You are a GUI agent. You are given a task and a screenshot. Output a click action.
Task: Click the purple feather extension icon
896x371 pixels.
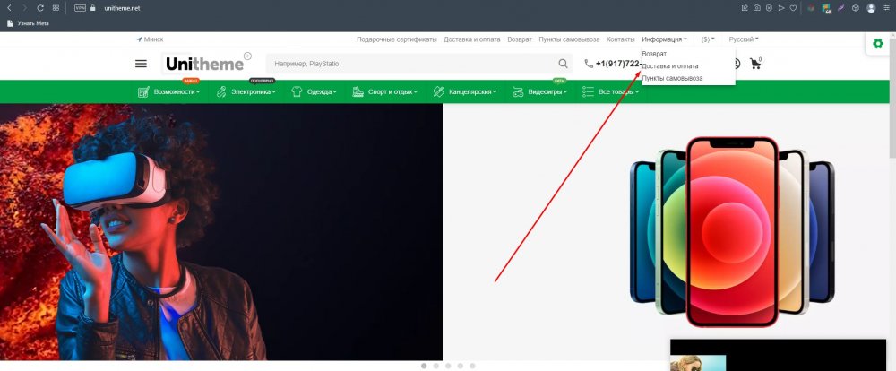840,8
